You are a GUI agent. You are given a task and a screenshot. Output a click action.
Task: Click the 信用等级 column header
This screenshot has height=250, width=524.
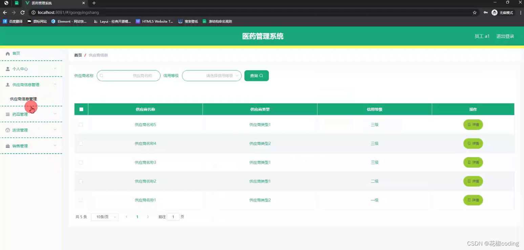click(375, 109)
